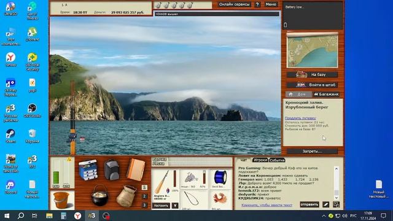This screenshot has height=221, width=393.
Task: Open the Онлайн сервисы menu
Action: click(x=234, y=4)
